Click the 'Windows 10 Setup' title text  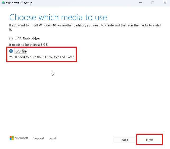19,3
